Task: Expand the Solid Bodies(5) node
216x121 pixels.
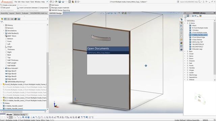Action: click(4, 33)
